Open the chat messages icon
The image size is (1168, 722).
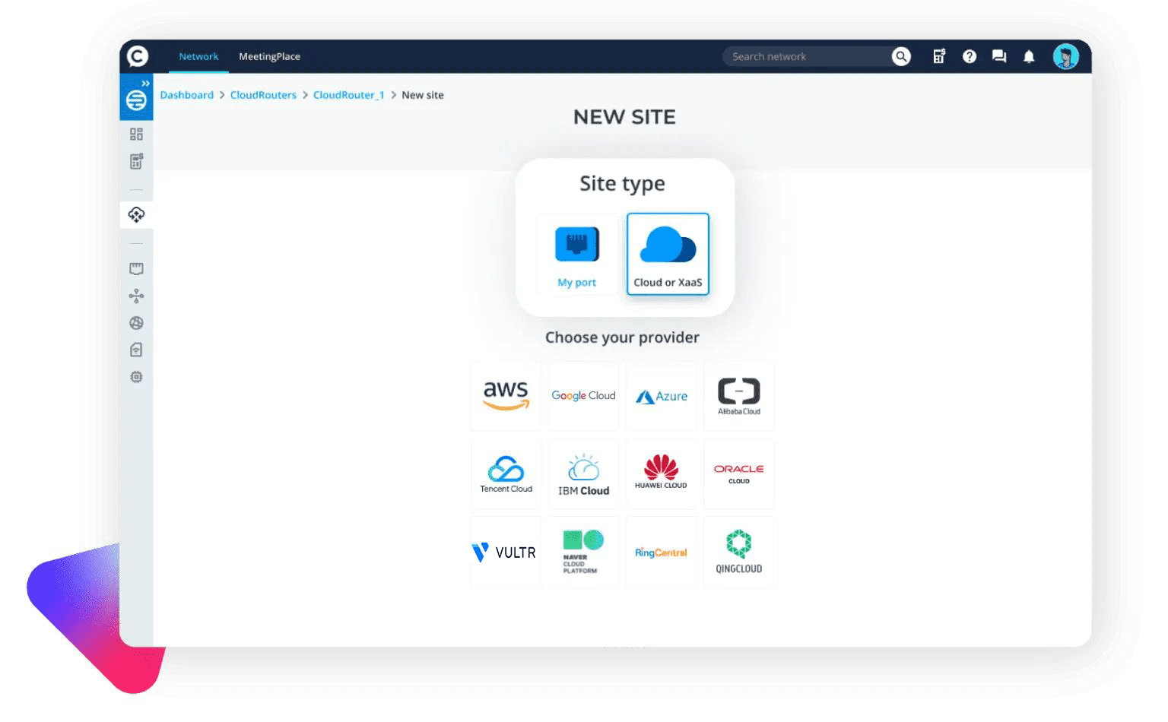click(x=999, y=57)
